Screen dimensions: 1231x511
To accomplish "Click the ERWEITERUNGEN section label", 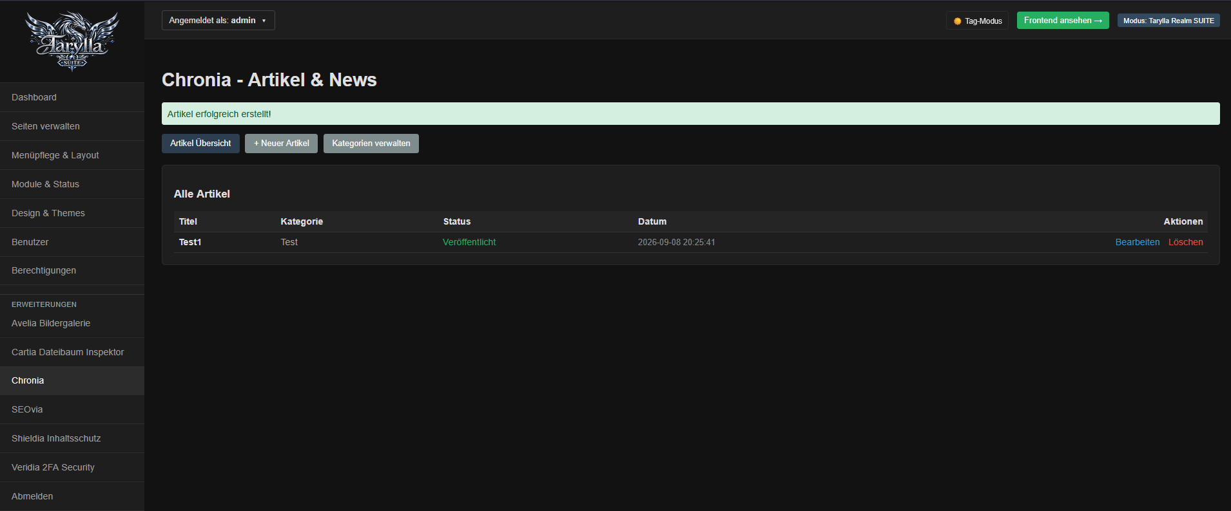I will click(44, 304).
